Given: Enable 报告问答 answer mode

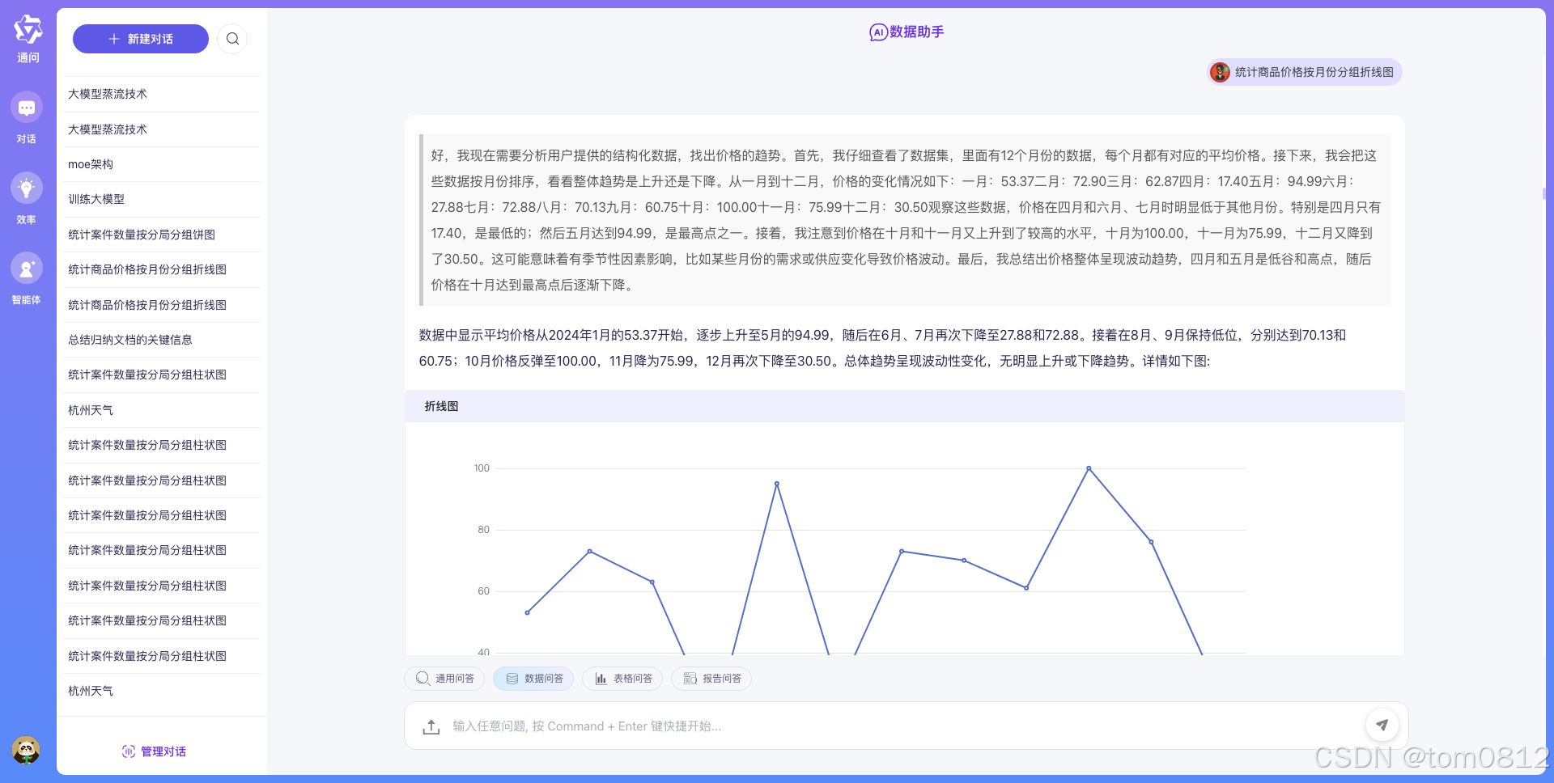Looking at the screenshot, I should 711,678.
